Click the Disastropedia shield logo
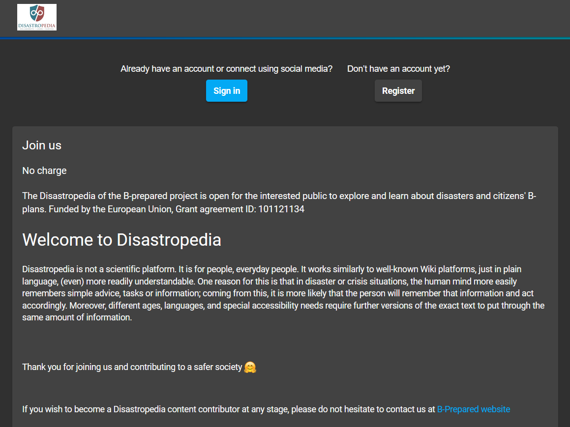This screenshot has height=427, width=570. click(x=37, y=13)
